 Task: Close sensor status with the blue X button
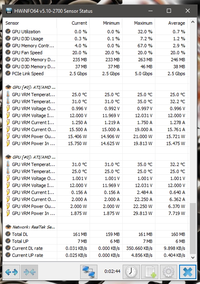pos(188,272)
